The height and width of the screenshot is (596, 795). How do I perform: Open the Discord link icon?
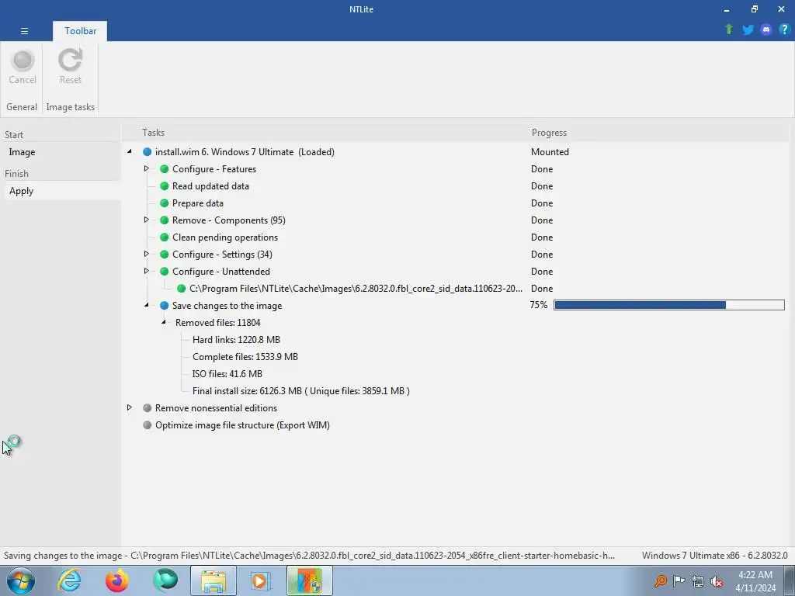(x=765, y=29)
